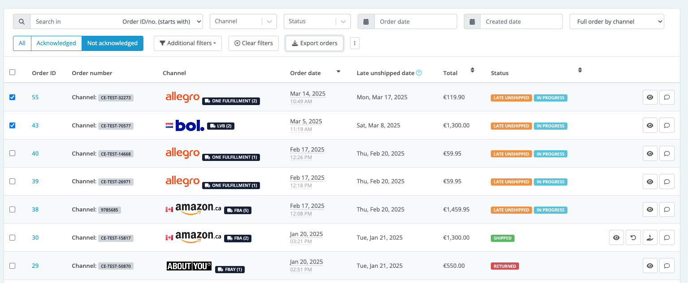Click the Order date input field
Viewport: 688px width, 283px height.
415,21
